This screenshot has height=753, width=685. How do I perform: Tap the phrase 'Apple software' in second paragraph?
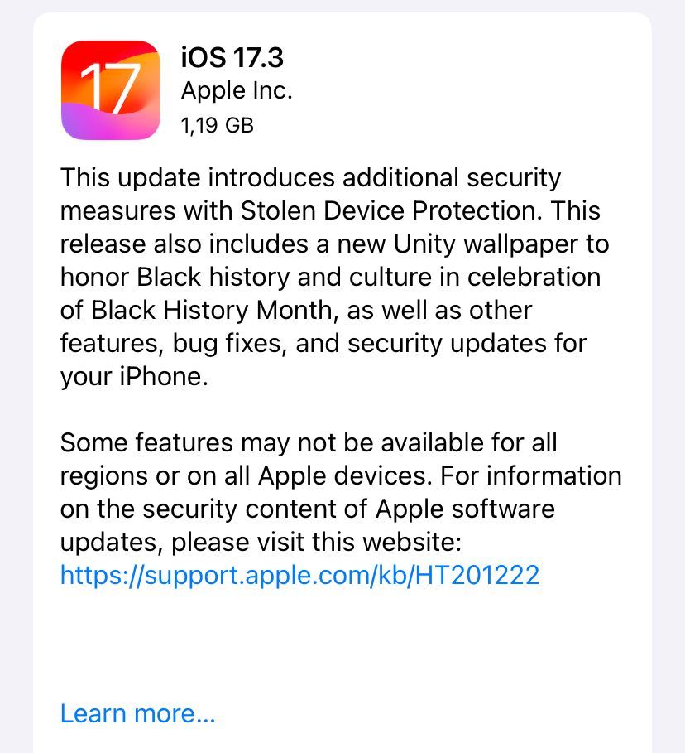pyautogui.click(x=465, y=509)
